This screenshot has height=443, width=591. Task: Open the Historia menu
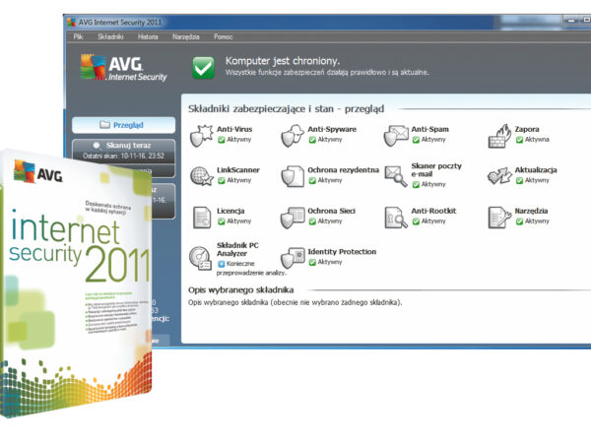coord(148,36)
